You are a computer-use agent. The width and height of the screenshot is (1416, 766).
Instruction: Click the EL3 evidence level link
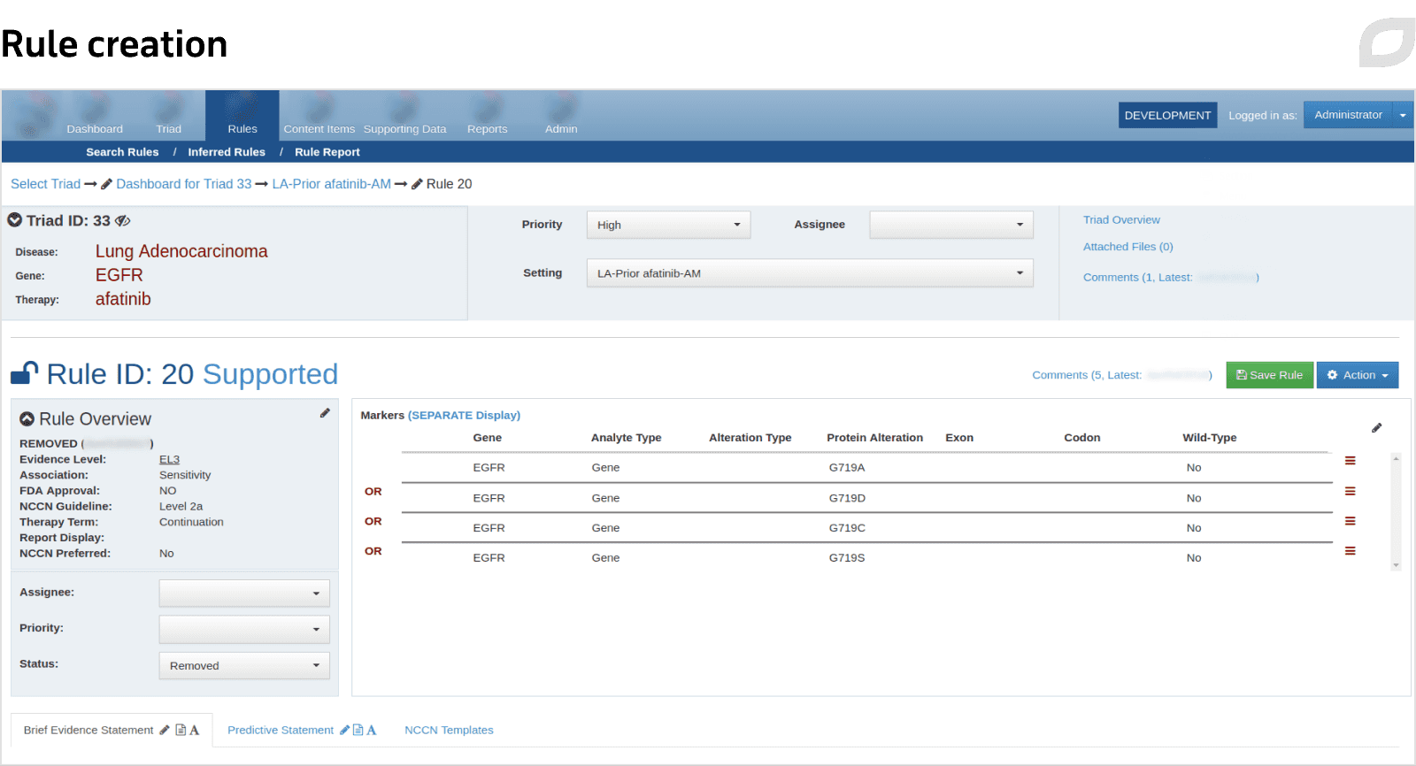point(169,459)
